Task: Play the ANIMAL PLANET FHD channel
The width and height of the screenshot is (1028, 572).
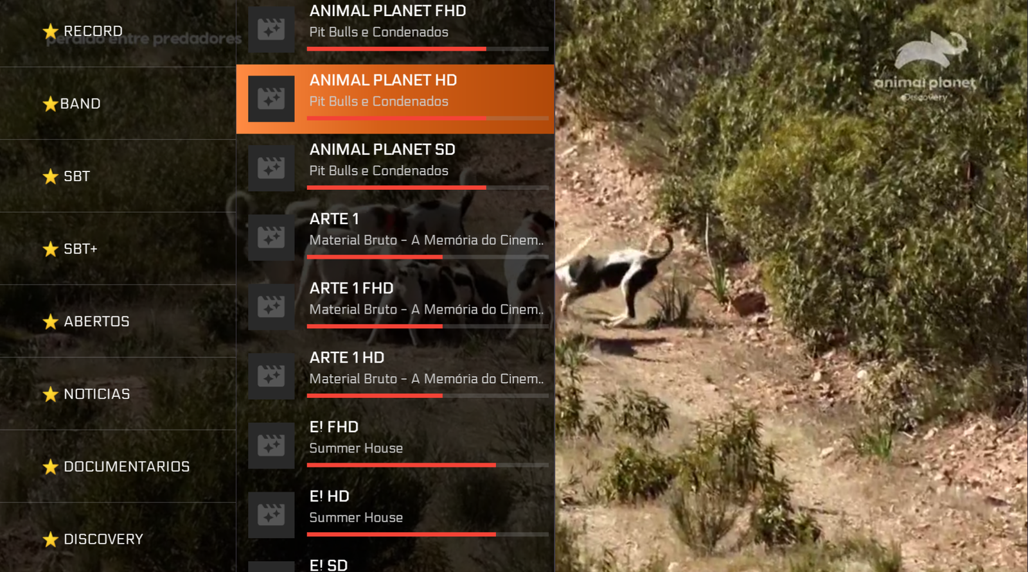Action: (395, 30)
